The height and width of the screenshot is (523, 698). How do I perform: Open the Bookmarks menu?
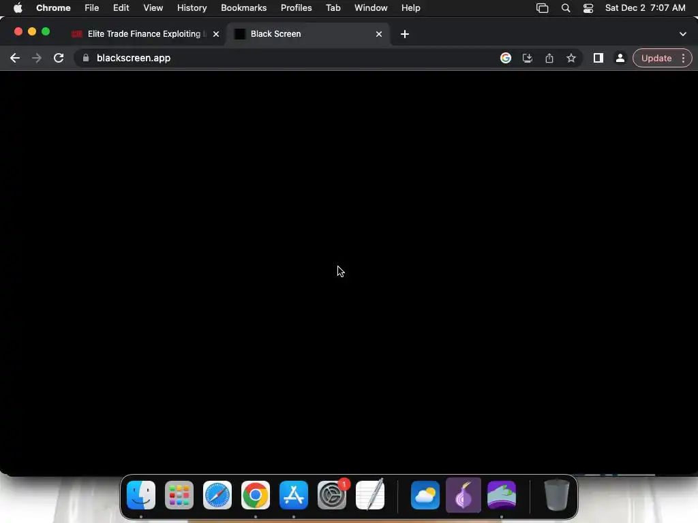point(244,8)
